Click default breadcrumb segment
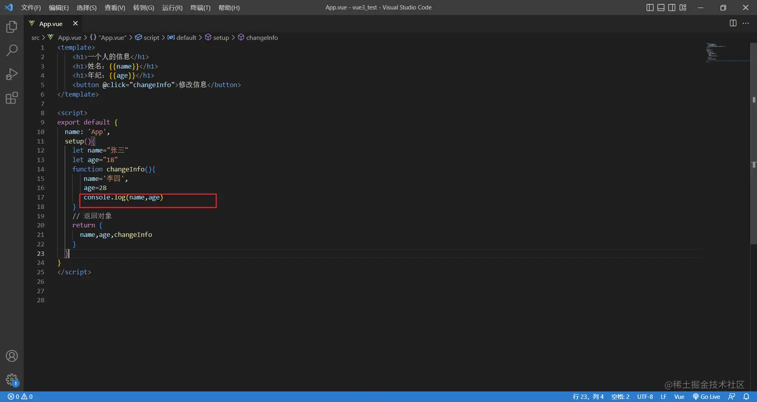The height and width of the screenshot is (402, 757). click(182, 38)
